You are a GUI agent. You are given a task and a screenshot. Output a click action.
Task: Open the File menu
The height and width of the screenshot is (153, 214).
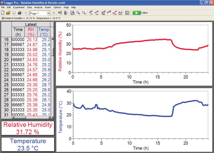coord(3,7)
